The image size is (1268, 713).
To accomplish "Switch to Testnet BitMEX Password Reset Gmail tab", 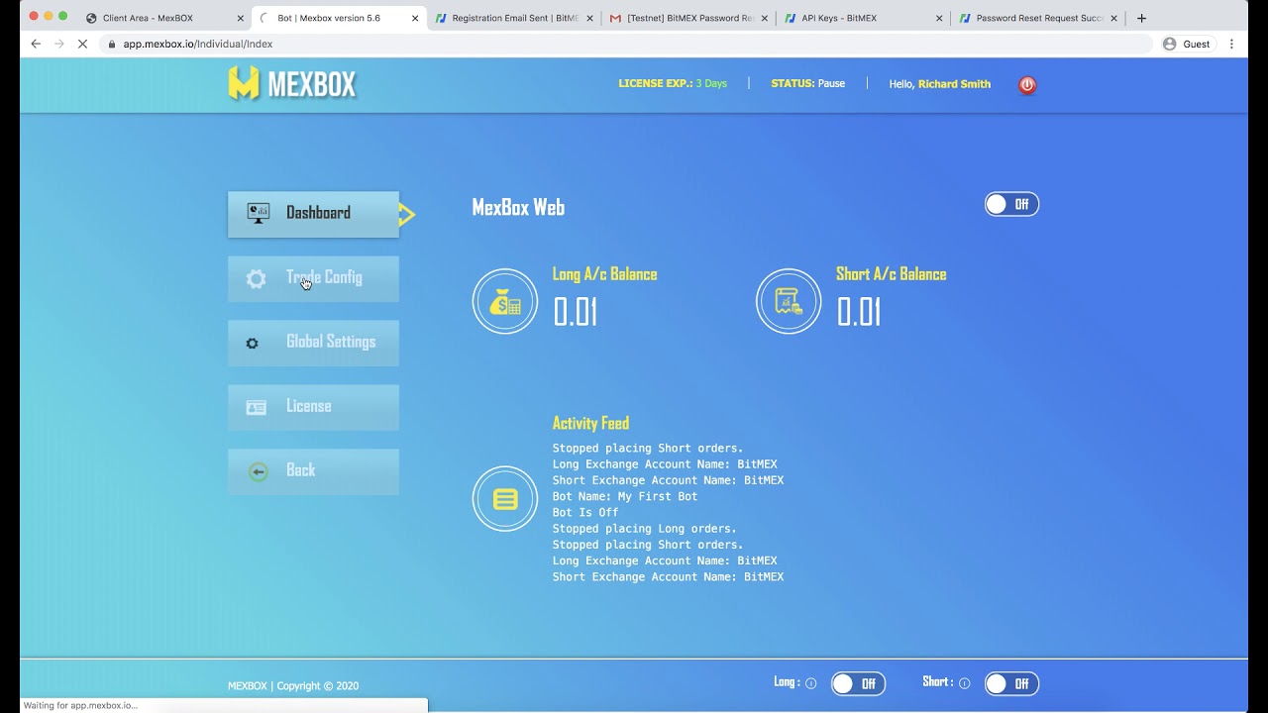I will [688, 18].
